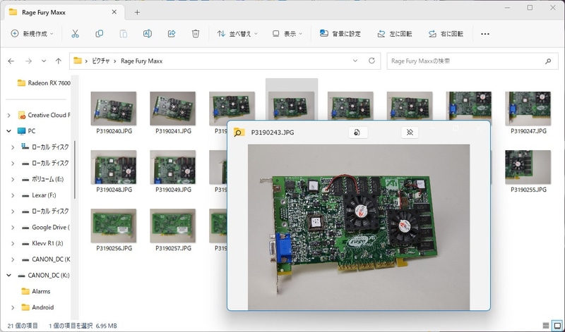Expand the address bar history dropdown

pos(355,61)
